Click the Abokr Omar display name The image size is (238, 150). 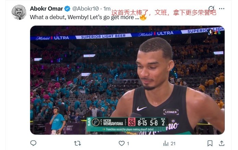coord(47,9)
